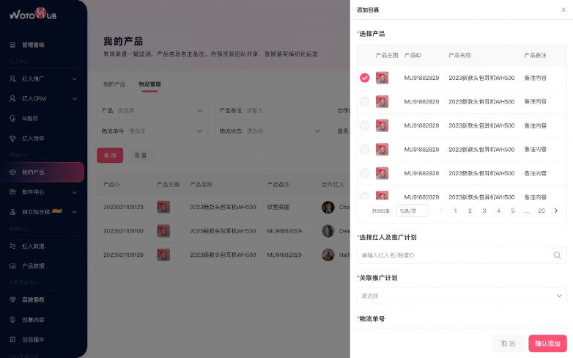Expand the 红人CRM sidebar submenu chevron
Viewport: 573px width, 358px height.
point(75,98)
